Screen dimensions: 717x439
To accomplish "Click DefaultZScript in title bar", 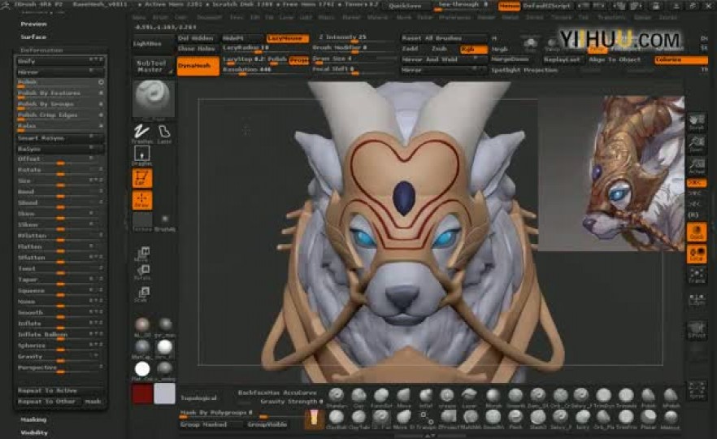I will (546, 6).
